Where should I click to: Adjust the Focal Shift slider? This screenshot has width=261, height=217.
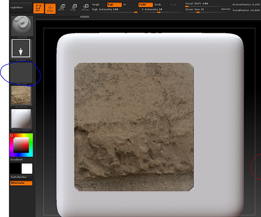coord(208,5)
